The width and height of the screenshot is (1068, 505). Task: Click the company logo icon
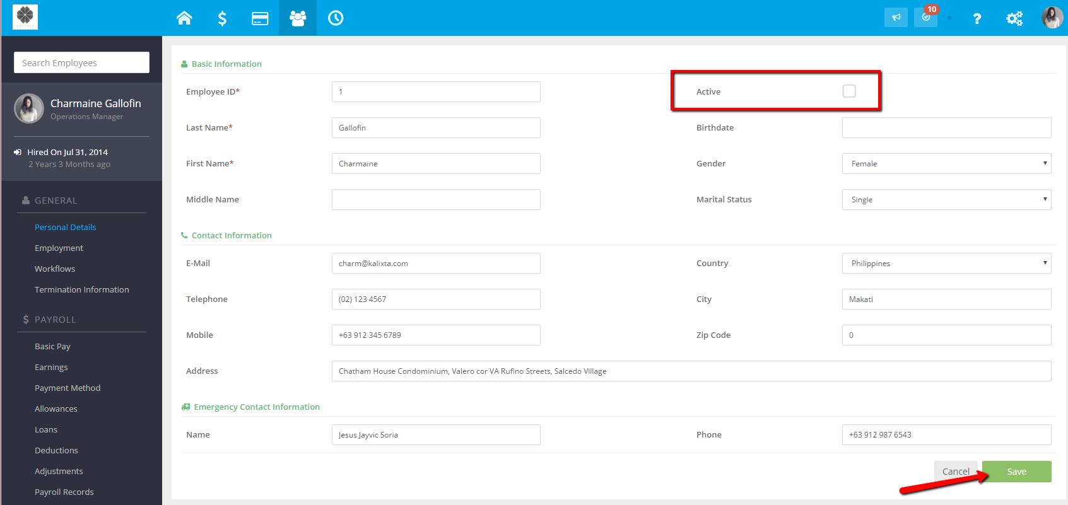pos(25,17)
